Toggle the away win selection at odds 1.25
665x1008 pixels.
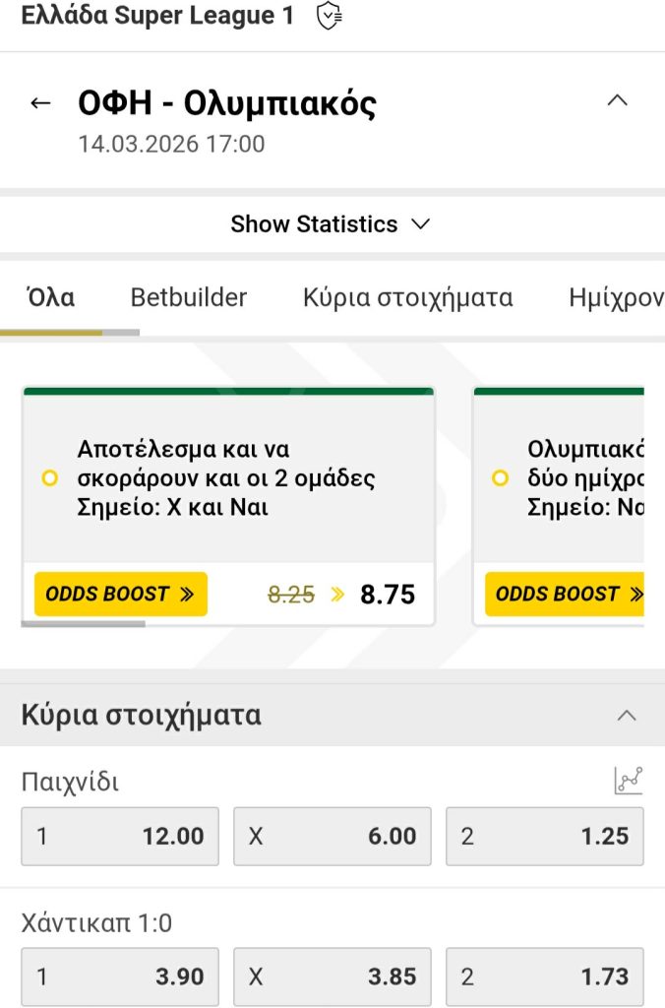(544, 836)
